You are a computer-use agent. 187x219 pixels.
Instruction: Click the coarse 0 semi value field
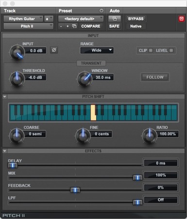(35, 134)
